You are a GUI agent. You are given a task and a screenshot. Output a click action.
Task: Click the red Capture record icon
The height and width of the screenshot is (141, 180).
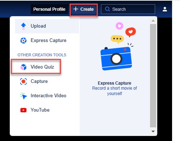tap(23, 81)
